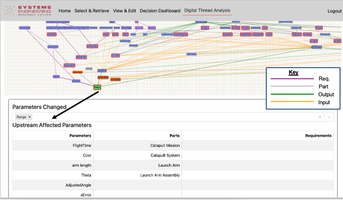This screenshot has width=343, height=200.
Task: Expand the Parameters Changed dropdown arrow
Action: [329, 117]
